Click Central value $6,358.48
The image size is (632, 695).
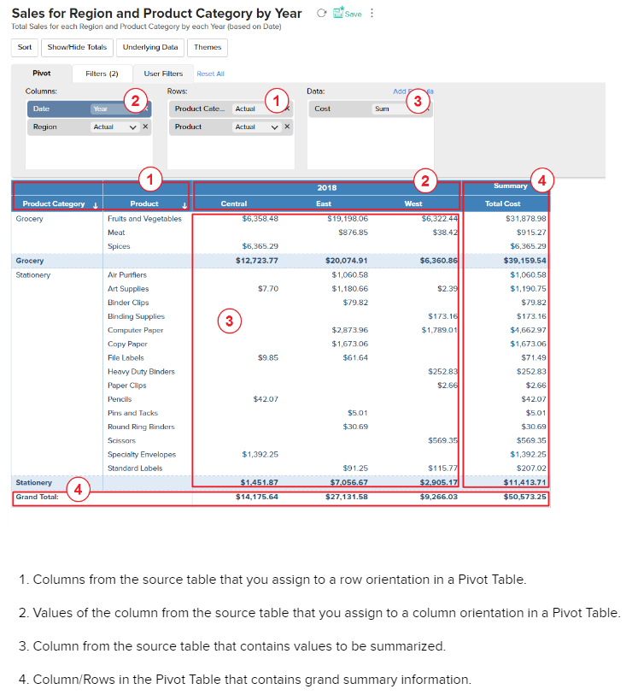tap(260, 219)
